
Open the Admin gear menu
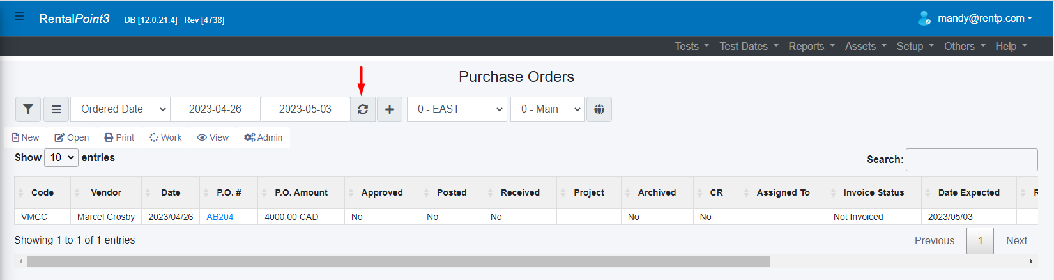[263, 137]
